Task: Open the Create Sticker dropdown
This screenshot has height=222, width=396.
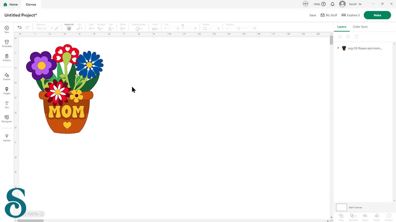Action: (x=139, y=29)
